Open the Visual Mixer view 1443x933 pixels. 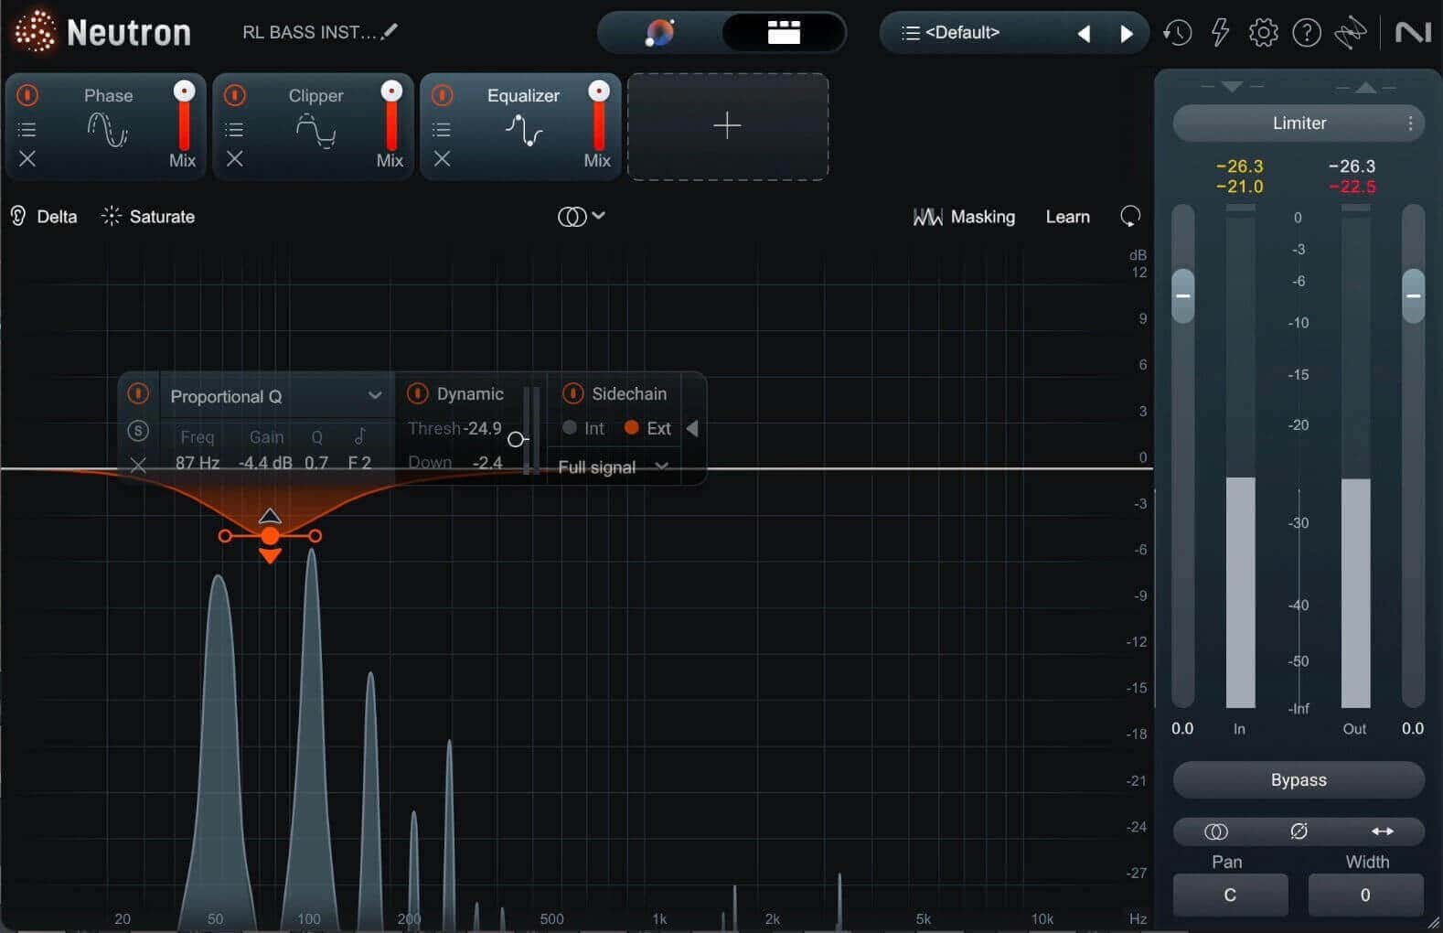coord(659,34)
